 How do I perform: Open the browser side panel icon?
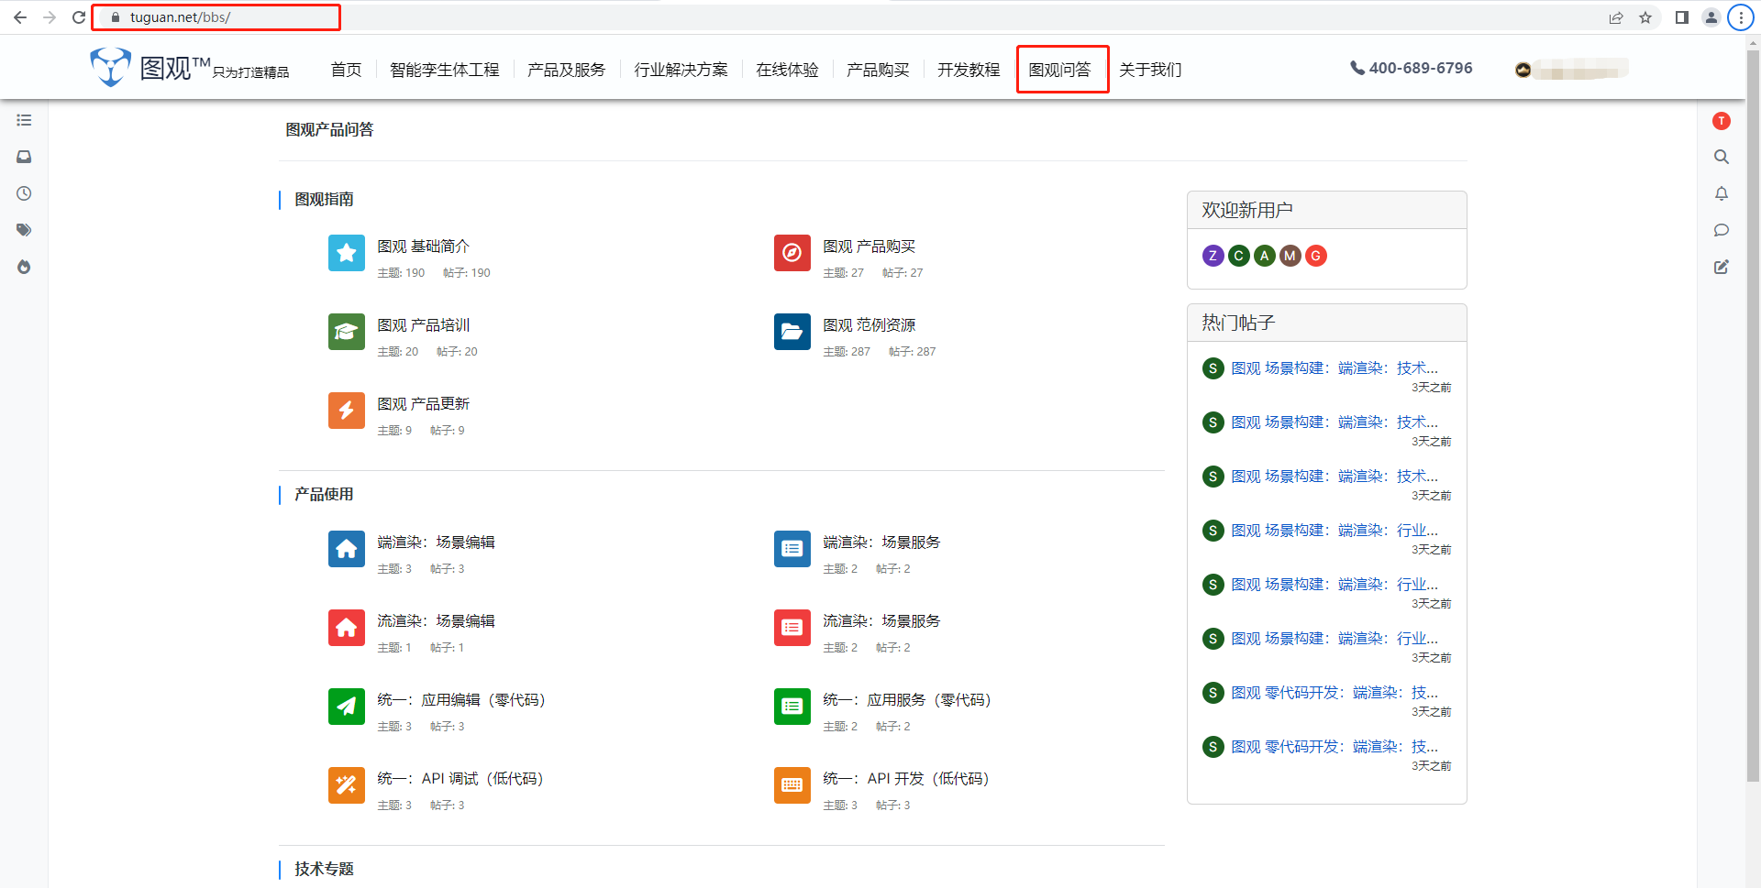(x=1682, y=17)
